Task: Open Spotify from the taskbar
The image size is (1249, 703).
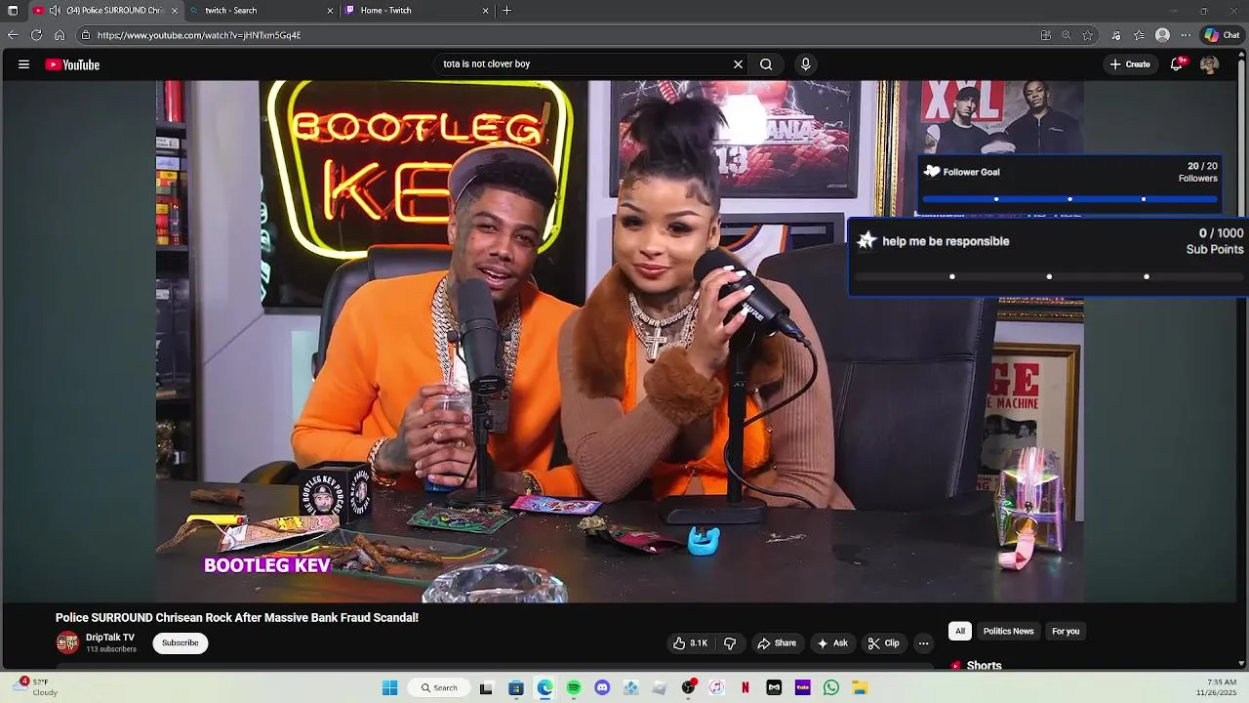Action: (x=574, y=688)
